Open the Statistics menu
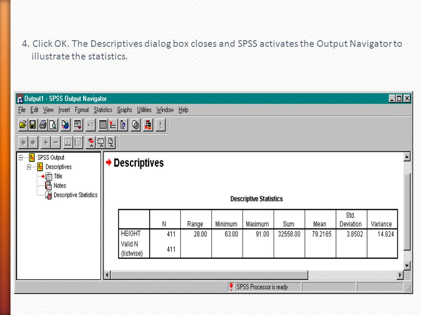 [x=103, y=110]
